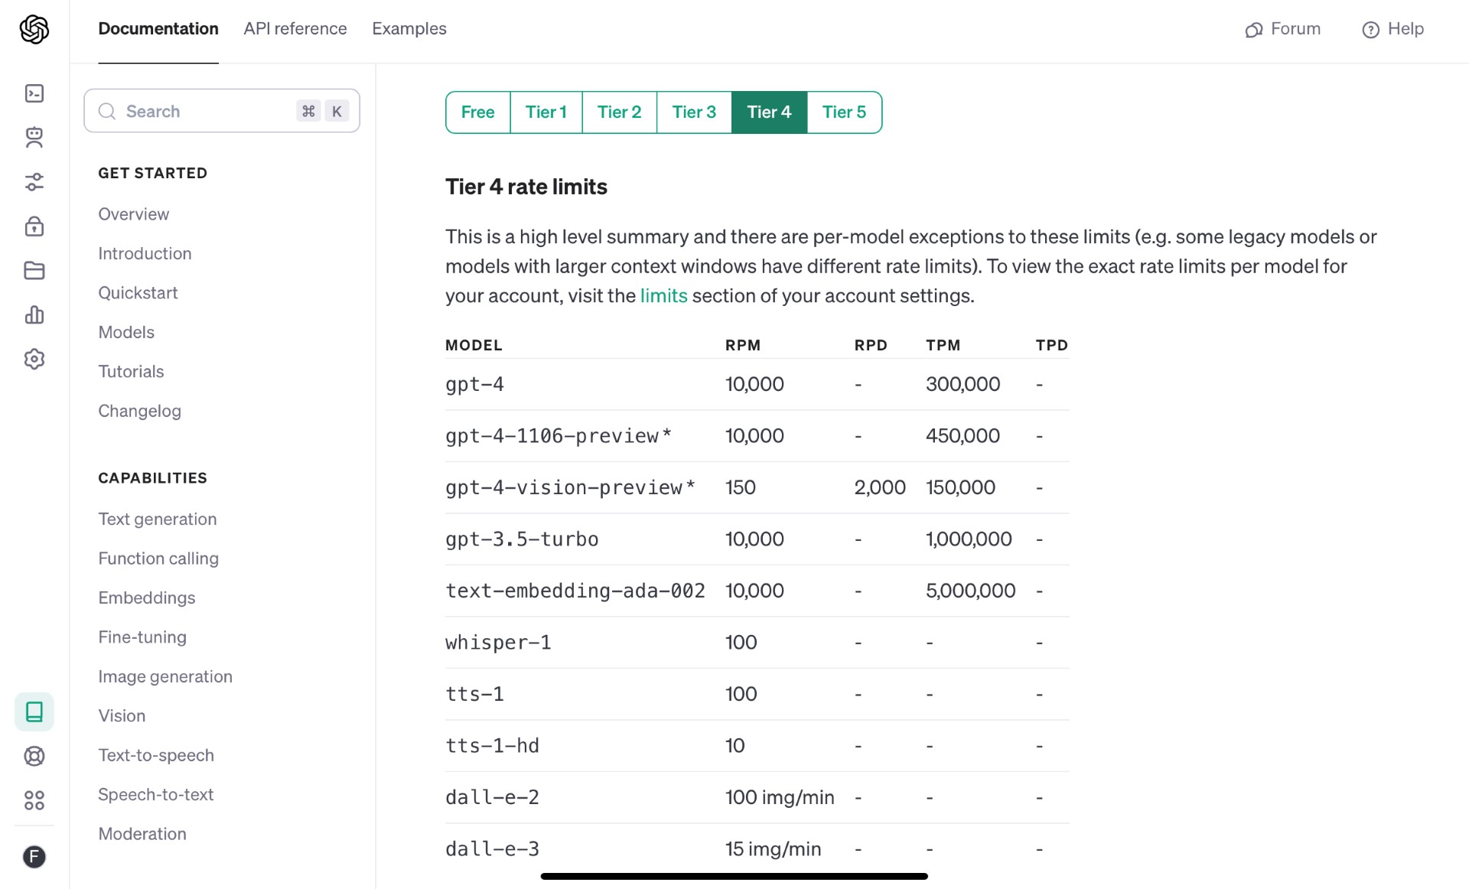This screenshot has height=889, width=1469.
Task: Click the Help link text
Action: pyautogui.click(x=1405, y=29)
